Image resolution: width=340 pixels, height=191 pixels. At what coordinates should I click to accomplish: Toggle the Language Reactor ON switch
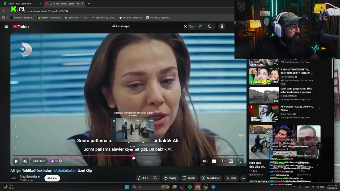(x=54, y=161)
